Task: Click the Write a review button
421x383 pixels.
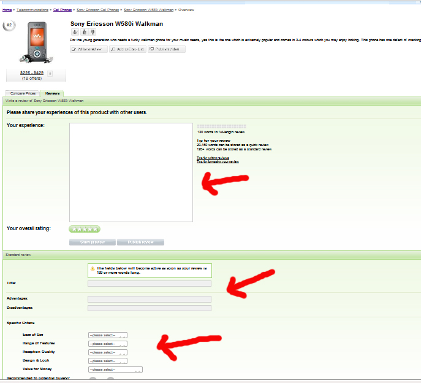Action: click(89, 49)
